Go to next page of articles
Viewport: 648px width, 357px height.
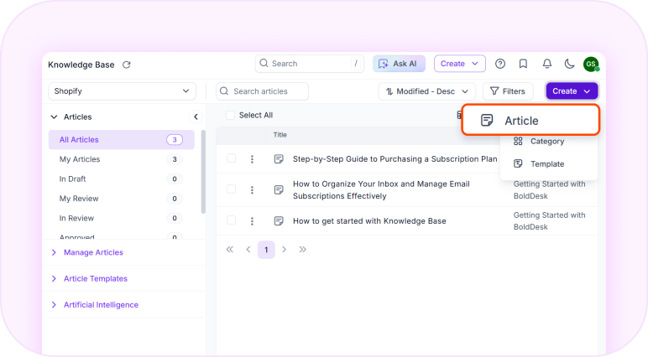[284, 249]
